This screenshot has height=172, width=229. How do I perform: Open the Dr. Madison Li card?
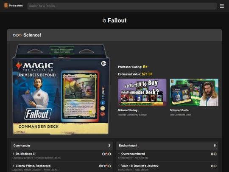[25, 154]
